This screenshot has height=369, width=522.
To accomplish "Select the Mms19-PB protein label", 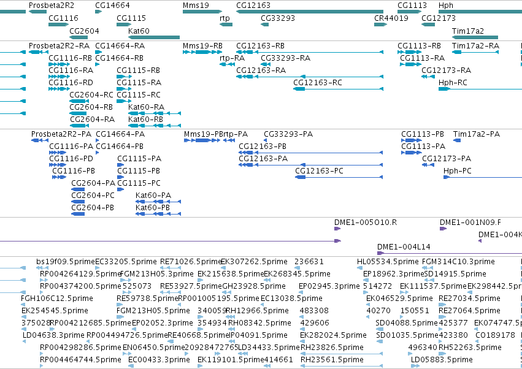I will [204, 134].
